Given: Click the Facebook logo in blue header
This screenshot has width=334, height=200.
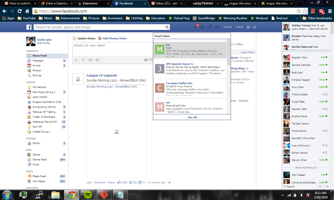Looking at the screenshot, I should (29, 27).
